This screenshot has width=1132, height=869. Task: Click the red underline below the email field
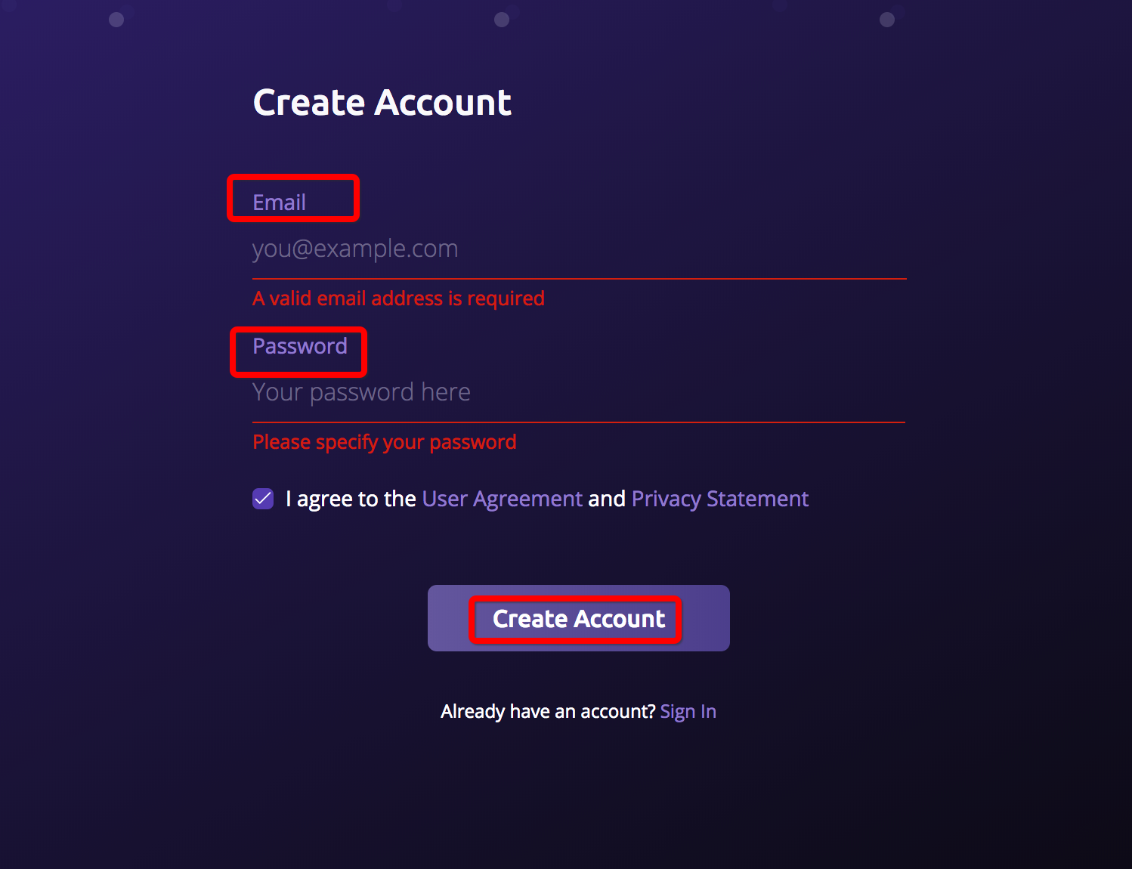pos(578,279)
